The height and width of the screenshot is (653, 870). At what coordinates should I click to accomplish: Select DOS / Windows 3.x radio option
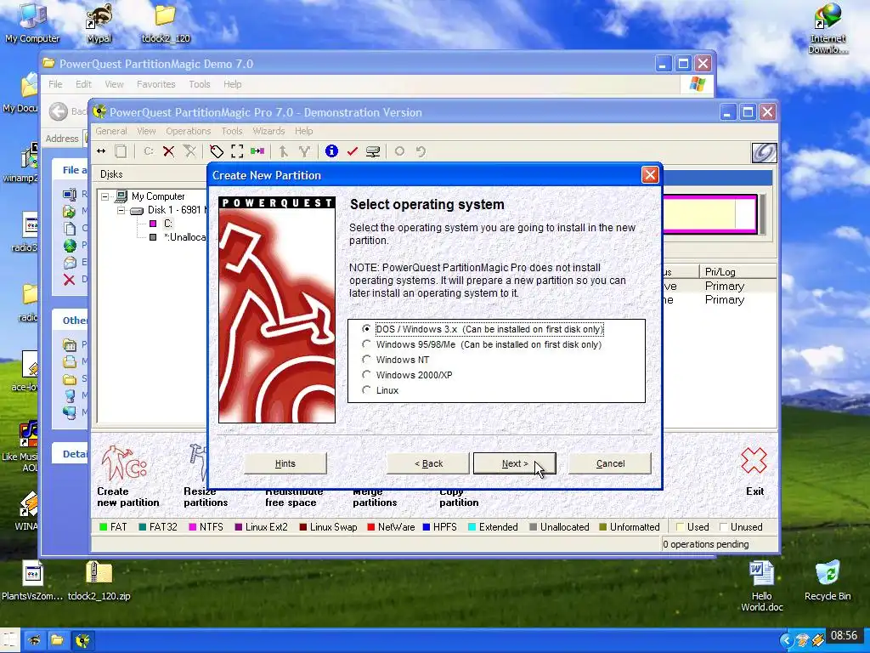(x=366, y=329)
